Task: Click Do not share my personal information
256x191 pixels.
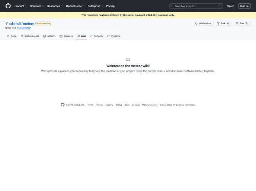Action: [178, 105]
